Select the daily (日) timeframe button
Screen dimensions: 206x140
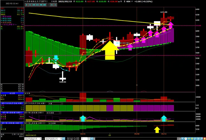48,5
